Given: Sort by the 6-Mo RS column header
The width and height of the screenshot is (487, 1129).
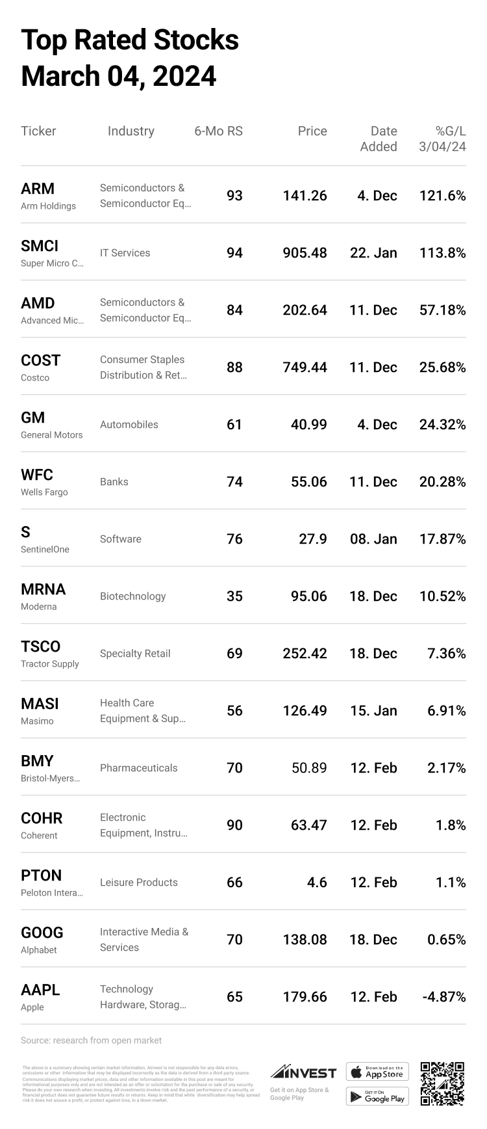Looking at the screenshot, I should coord(218,131).
